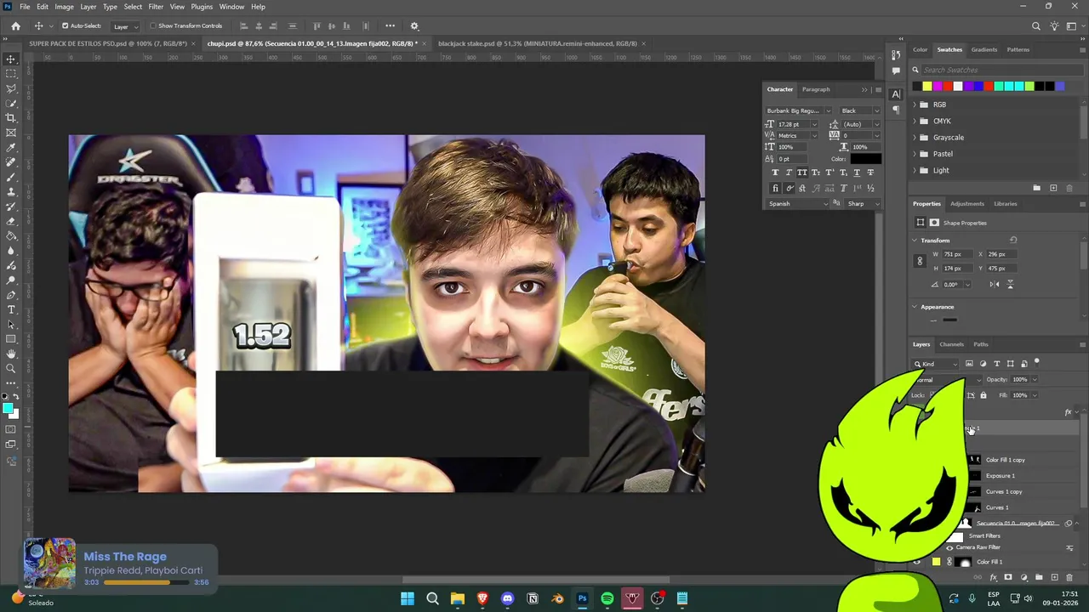Toggle the Auto-Select checkbox
Image resolution: width=1089 pixels, height=612 pixels.
click(65, 26)
